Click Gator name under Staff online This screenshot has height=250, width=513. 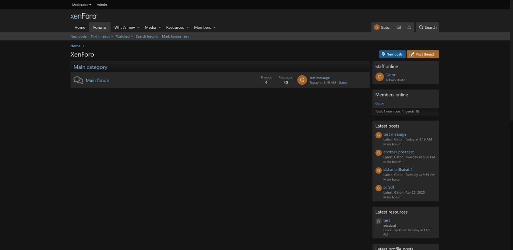[x=390, y=75]
